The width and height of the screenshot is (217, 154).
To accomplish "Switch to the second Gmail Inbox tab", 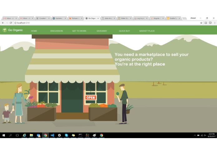I will pyautogui.click(x=26, y=18).
